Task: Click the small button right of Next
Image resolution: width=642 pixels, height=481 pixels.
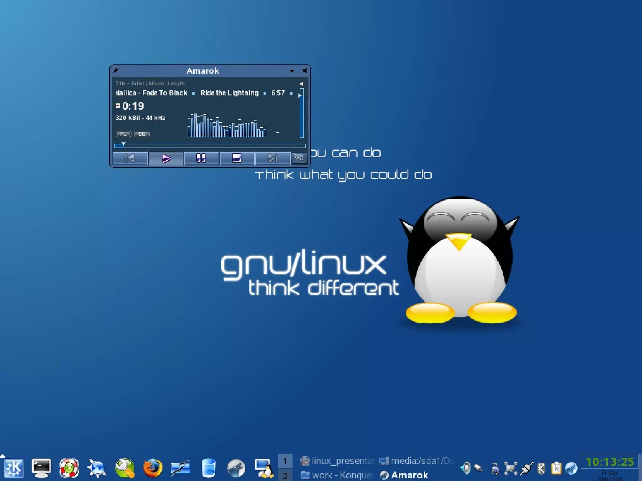Action: pyautogui.click(x=299, y=158)
